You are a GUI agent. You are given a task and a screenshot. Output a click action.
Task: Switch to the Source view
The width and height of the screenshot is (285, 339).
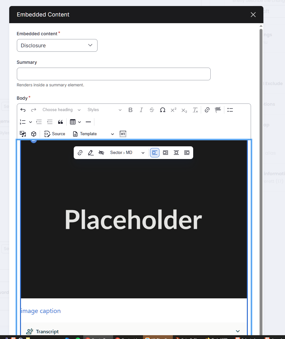(x=54, y=134)
